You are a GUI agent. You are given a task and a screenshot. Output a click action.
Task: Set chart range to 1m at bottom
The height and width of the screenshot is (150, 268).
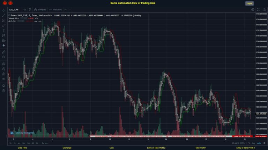(x=28, y=143)
